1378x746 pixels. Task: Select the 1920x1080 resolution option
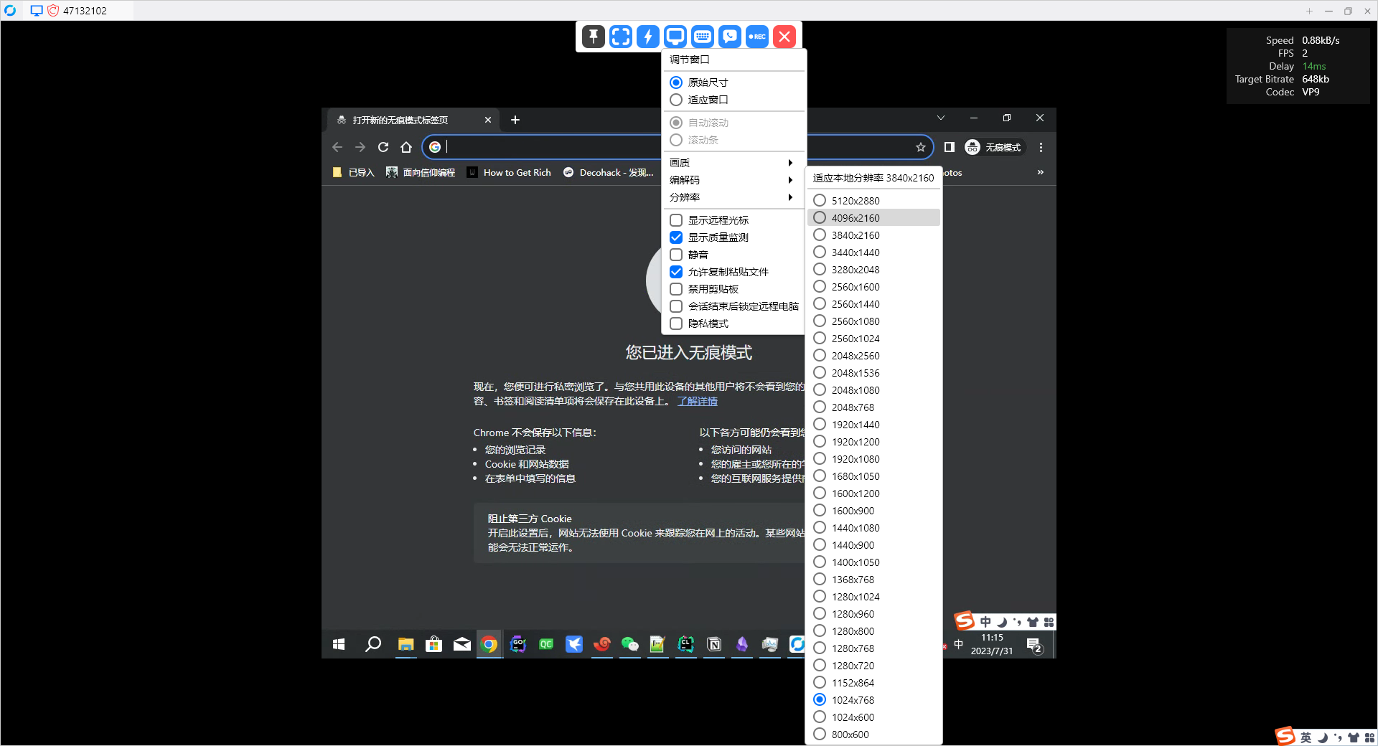point(854,459)
